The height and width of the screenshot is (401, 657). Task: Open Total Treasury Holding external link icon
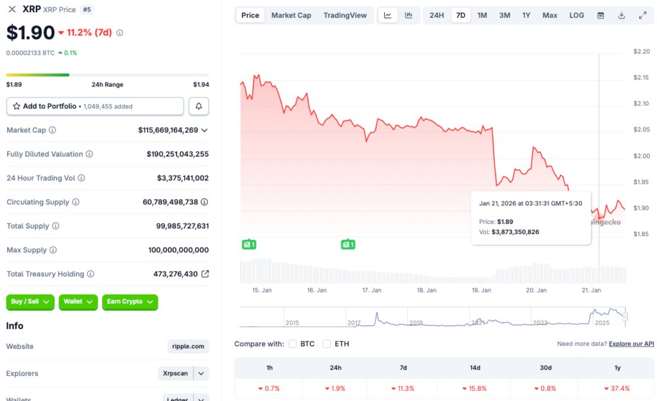point(204,273)
